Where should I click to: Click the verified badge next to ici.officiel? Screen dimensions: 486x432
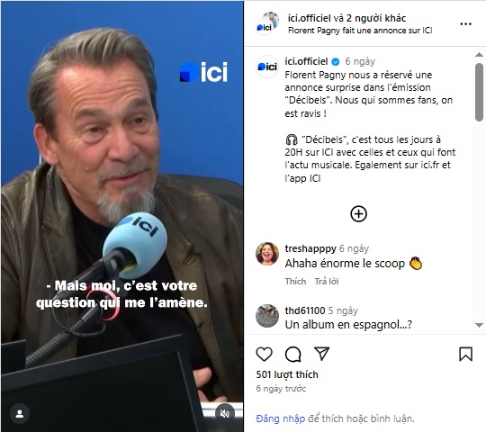[336, 62]
